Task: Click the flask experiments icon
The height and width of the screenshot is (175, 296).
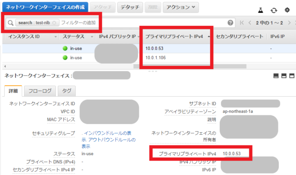Action: click(260, 10)
